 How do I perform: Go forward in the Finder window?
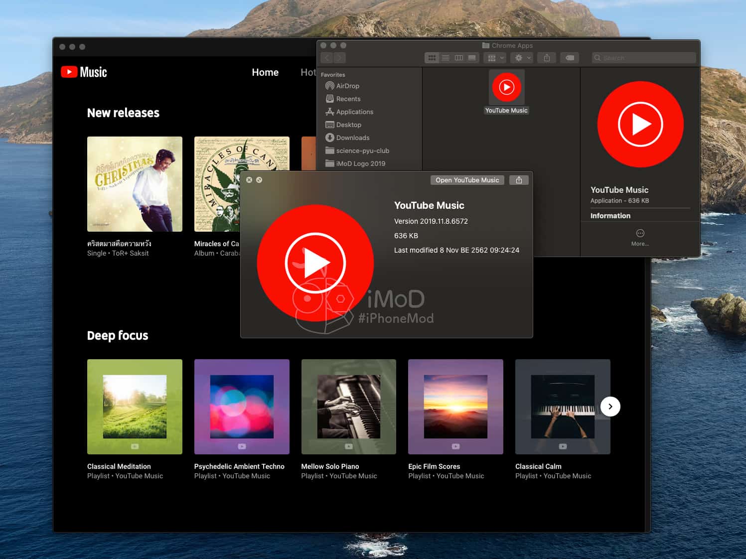coord(340,58)
